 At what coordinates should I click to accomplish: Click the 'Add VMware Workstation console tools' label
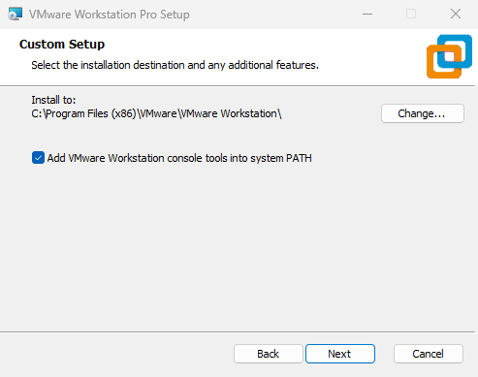pyautogui.click(x=179, y=158)
